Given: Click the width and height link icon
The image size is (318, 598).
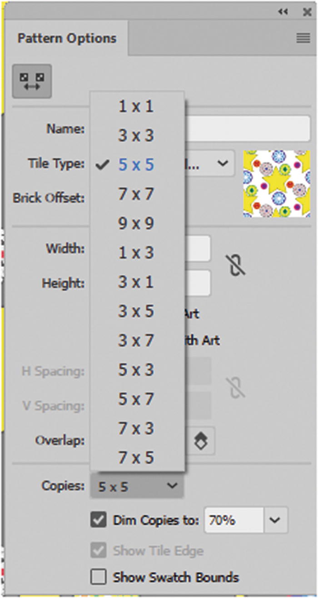Looking at the screenshot, I should [236, 265].
